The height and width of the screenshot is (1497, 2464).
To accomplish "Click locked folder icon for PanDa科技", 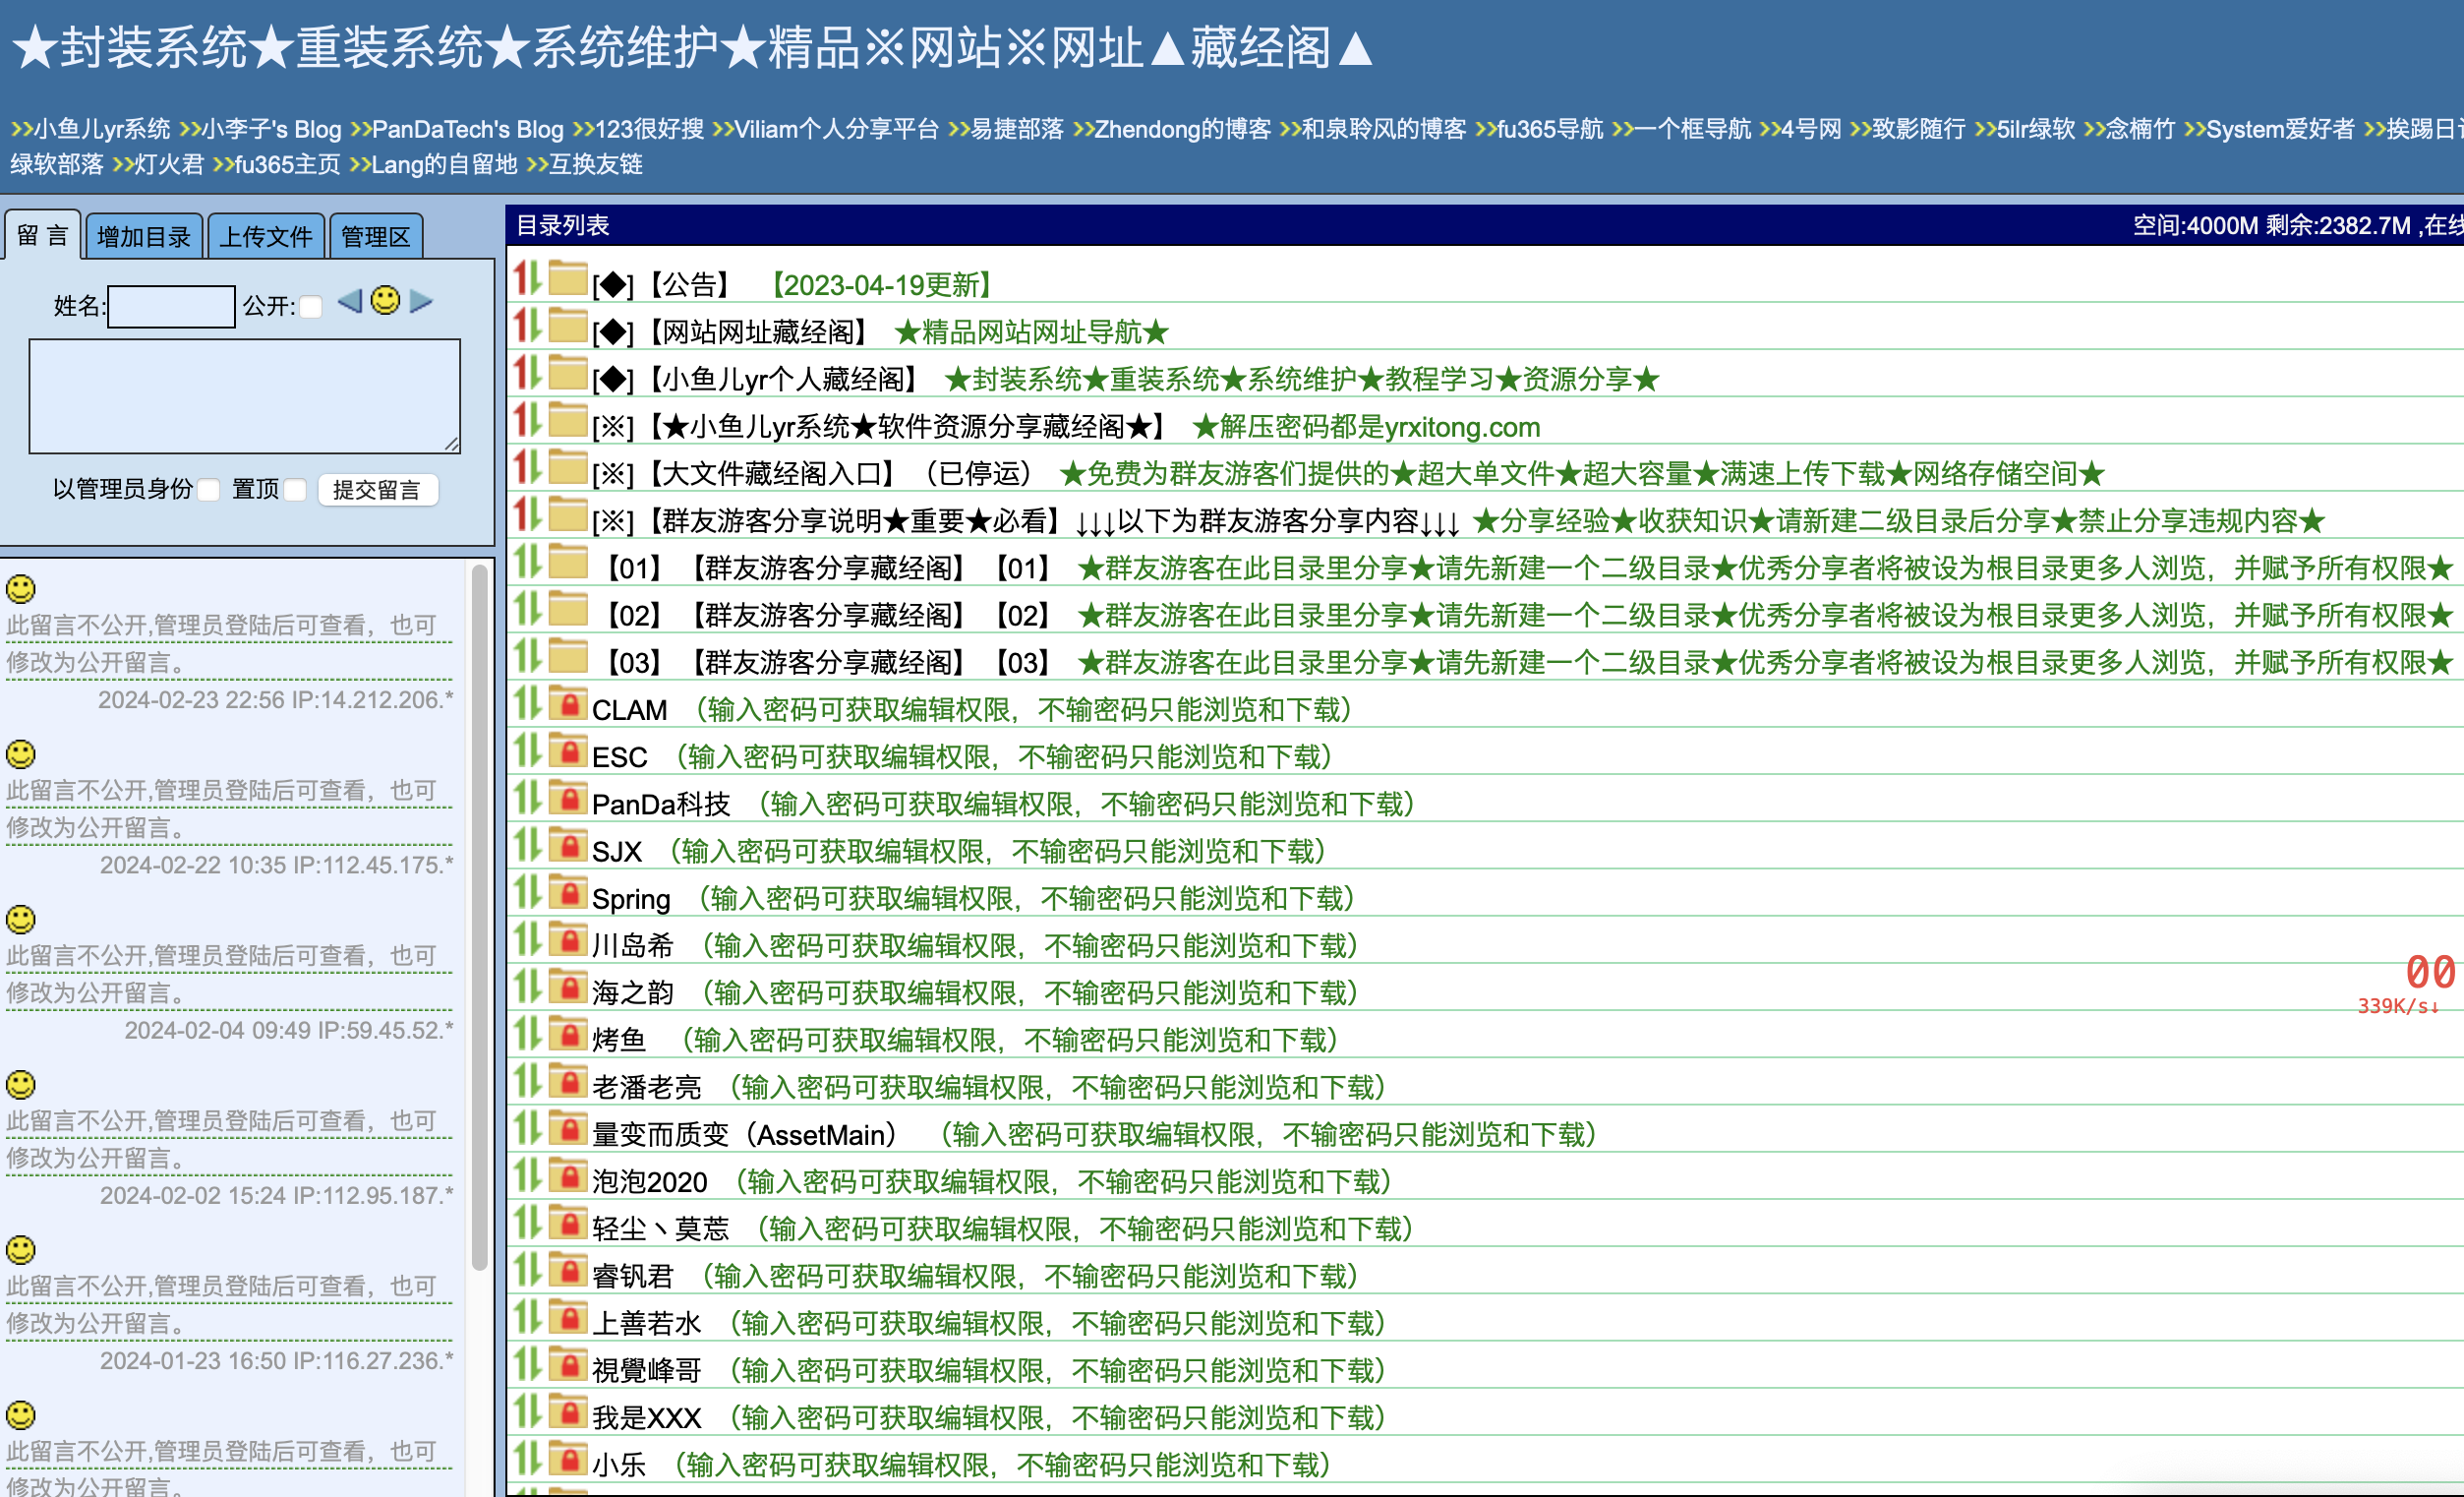I will point(567,797).
